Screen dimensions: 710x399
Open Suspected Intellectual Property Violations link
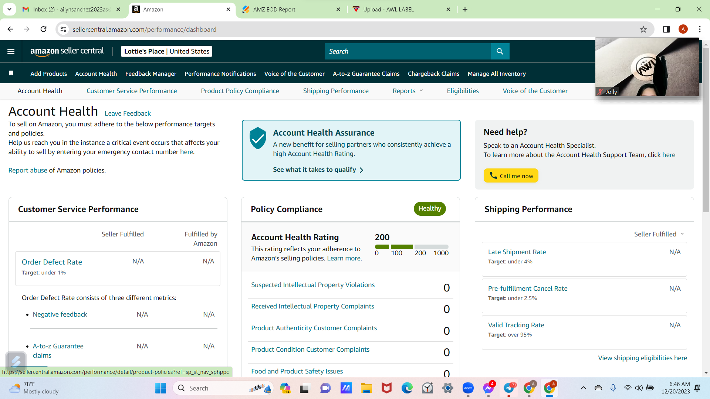[x=313, y=285]
